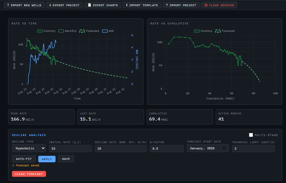Screen dimensions: 286x183
Task: Click the Technical Limit input field
Action: click(x=253, y=148)
